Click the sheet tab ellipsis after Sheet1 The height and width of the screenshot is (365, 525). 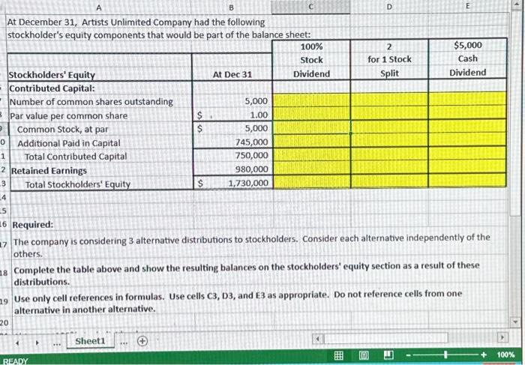click(124, 343)
